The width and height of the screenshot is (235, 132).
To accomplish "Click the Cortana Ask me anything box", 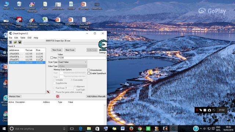I will (37, 129).
